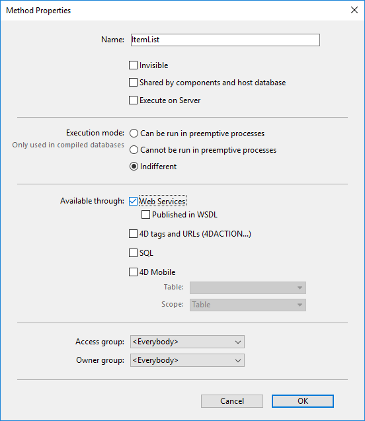Click the Web Services label text
The image size is (365, 421).
coord(163,201)
